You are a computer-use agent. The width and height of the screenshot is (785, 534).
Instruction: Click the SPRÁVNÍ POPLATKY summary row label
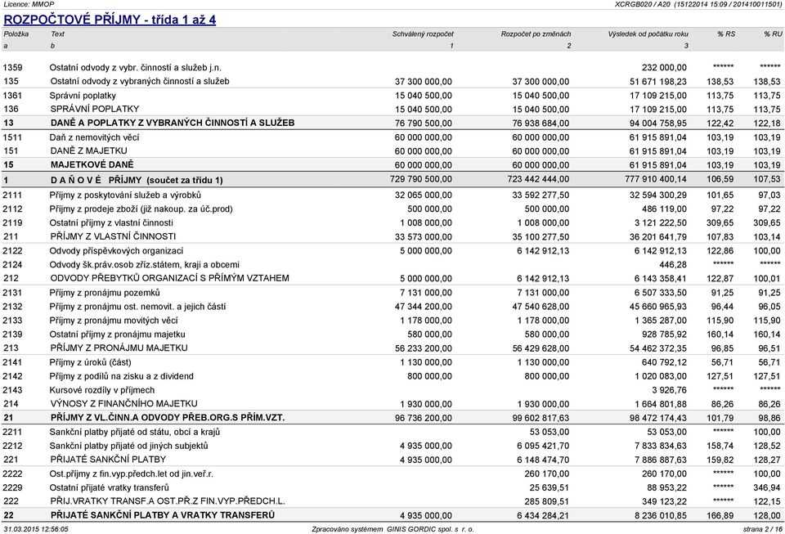[x=95, y=109]
